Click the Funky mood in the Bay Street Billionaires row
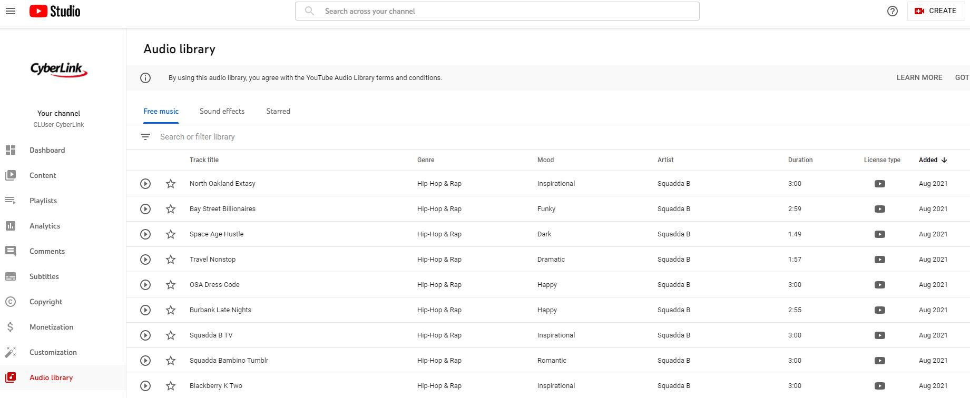 (x=546, y=209)
